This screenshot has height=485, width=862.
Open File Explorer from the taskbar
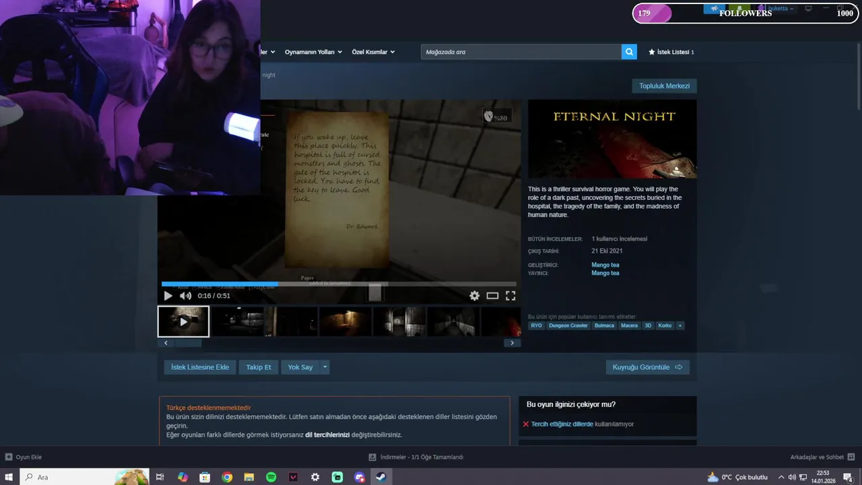tap(249, 477)
